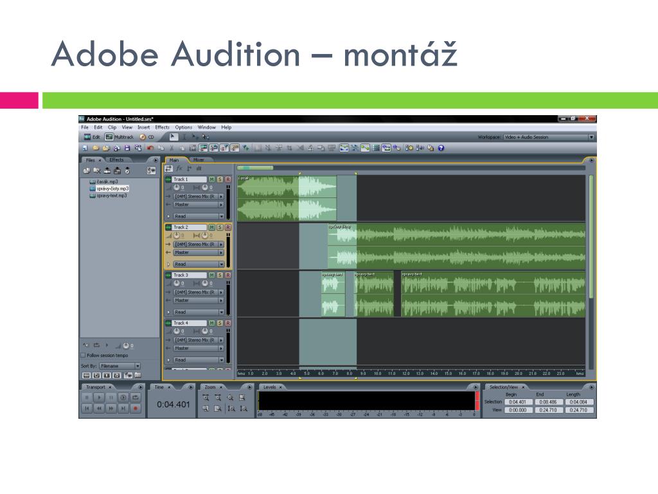Click the red Record button in Transport
Screen dimensions: 658x494
[x=136, y=408]
